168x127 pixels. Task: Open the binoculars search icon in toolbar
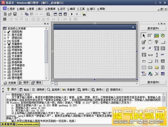pos(84,14)
